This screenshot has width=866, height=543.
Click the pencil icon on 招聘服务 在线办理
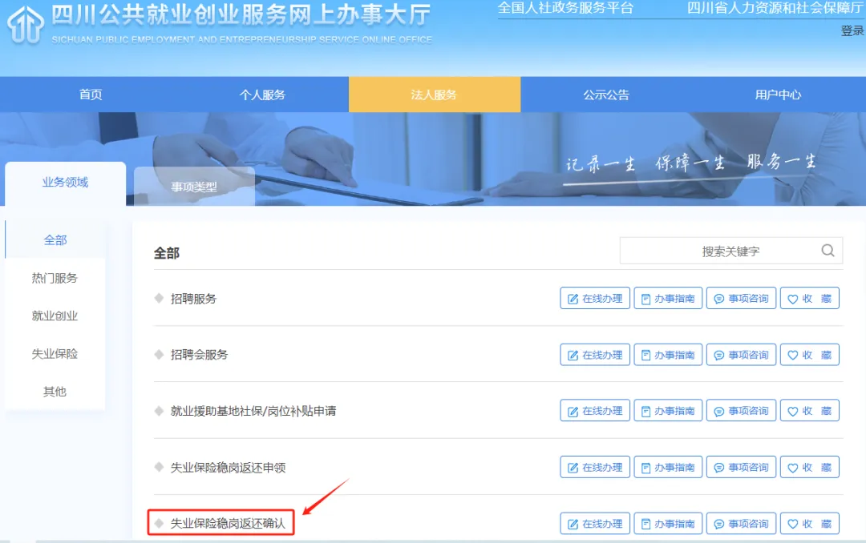(572, 298)
